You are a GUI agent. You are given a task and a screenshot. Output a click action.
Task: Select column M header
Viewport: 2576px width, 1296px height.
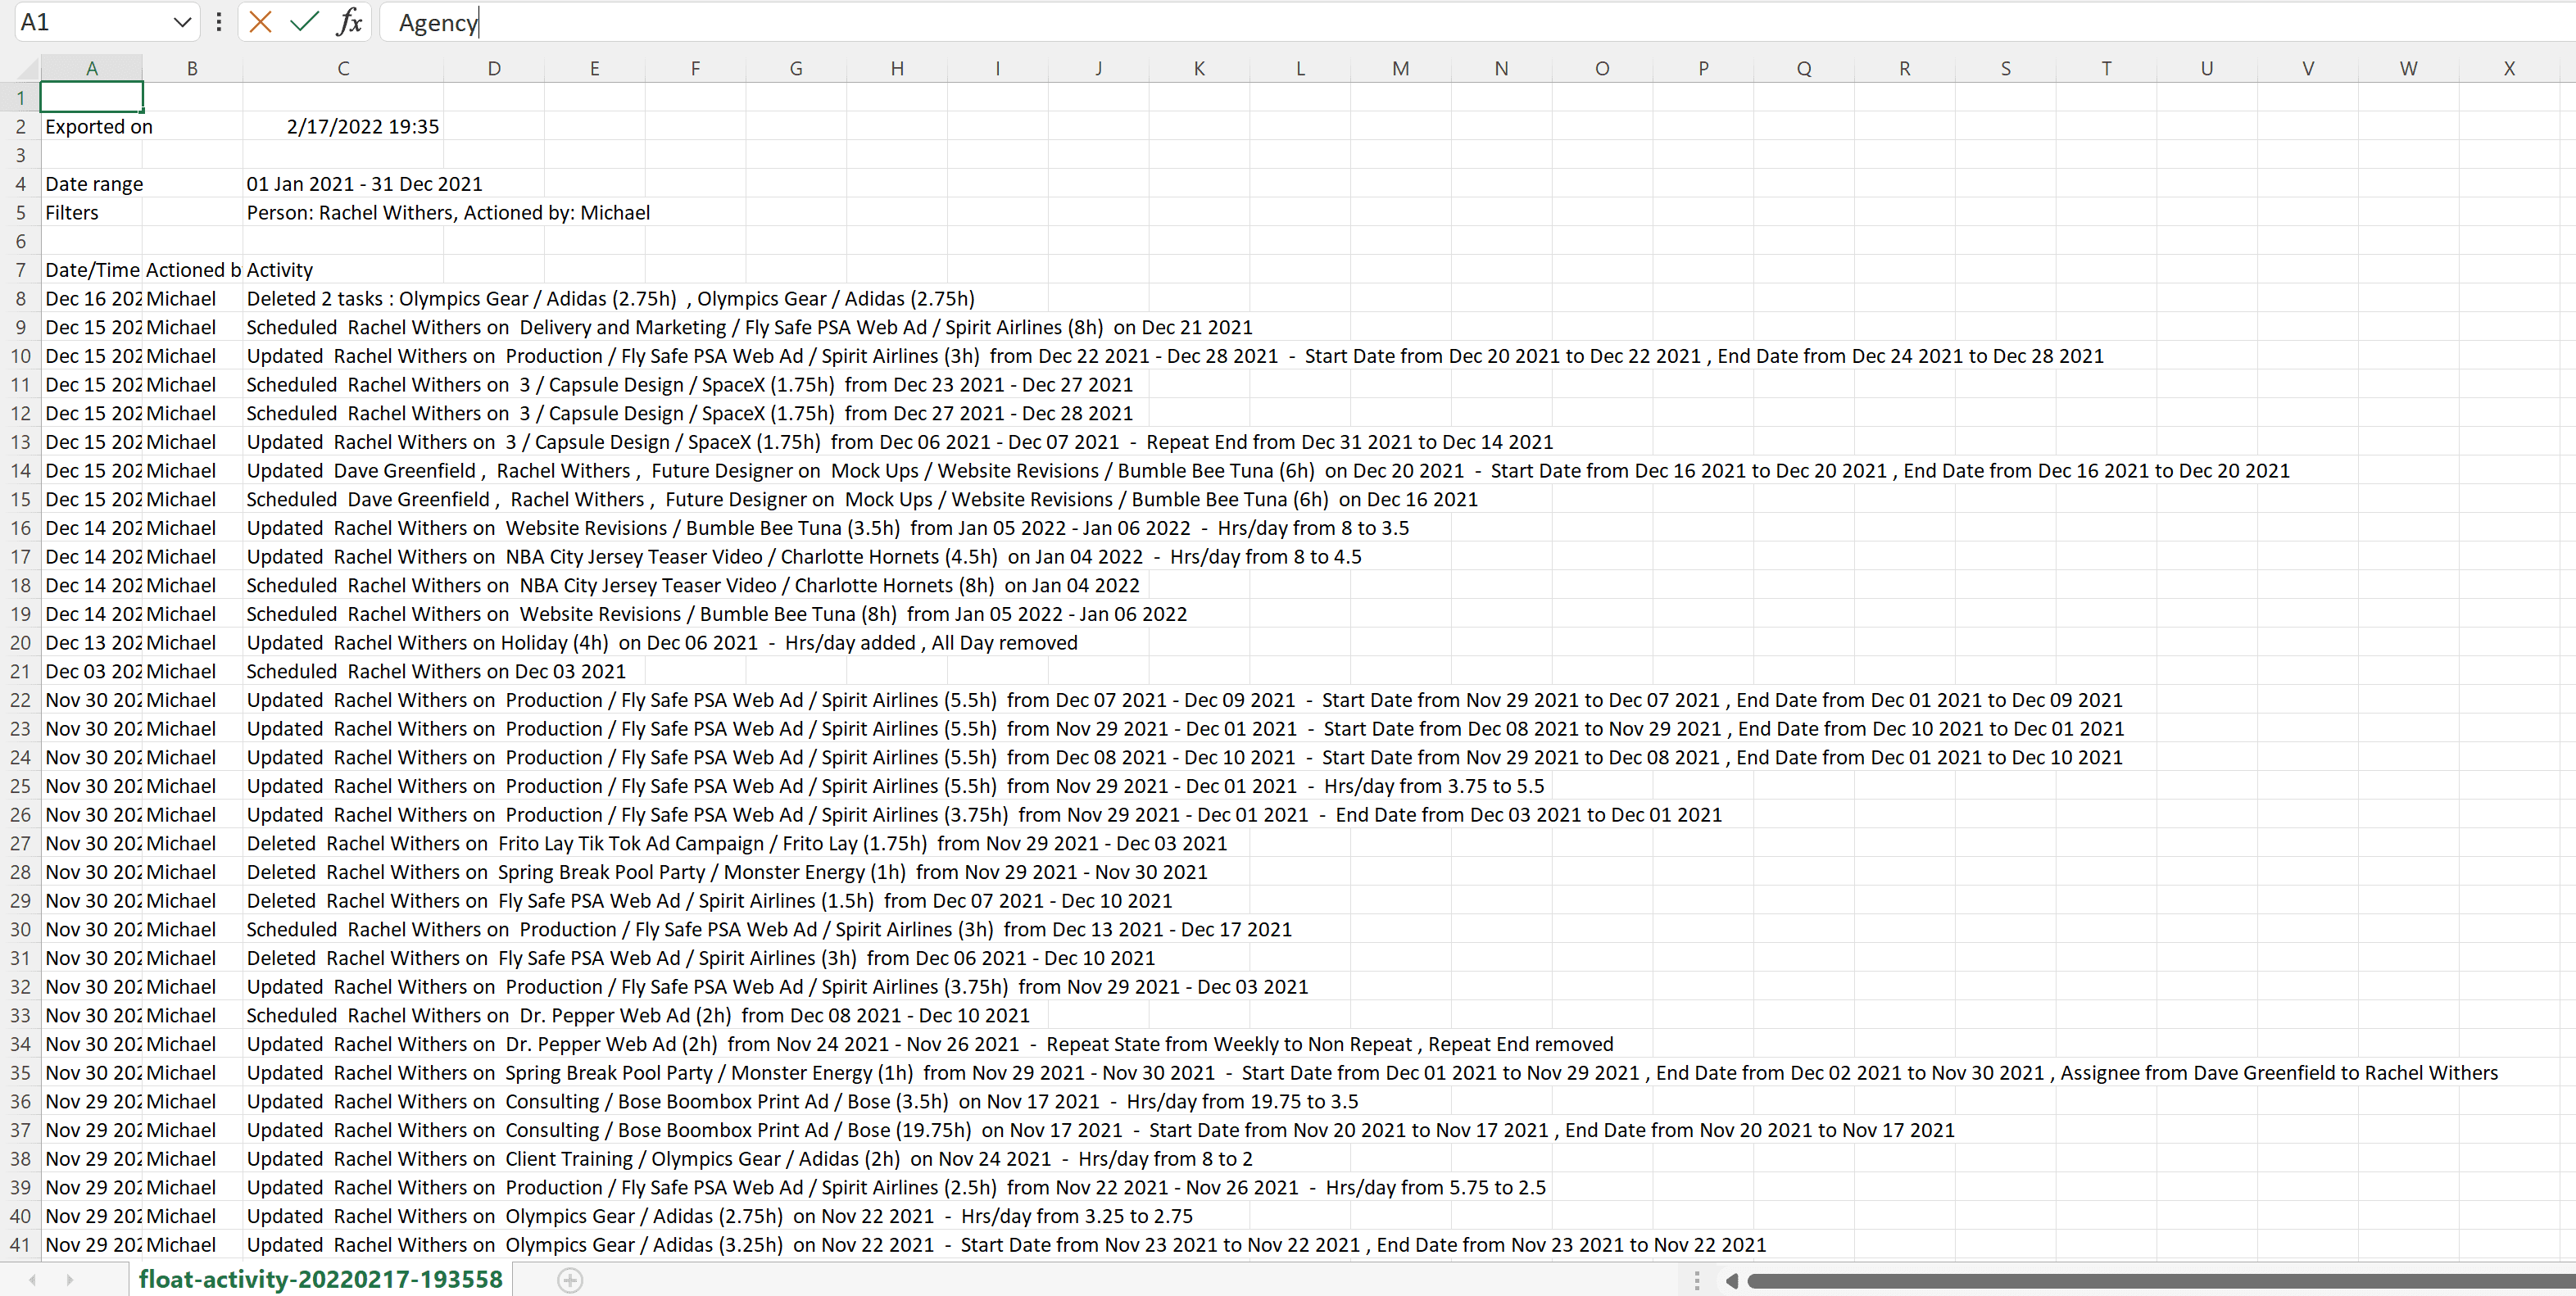click(x=1400, y=69)
